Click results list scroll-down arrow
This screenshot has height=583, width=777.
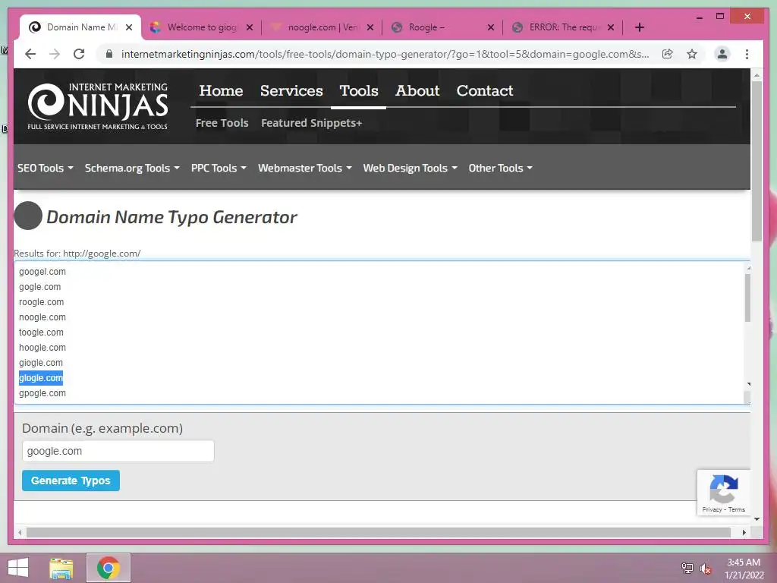pyautogui.click(x=747, y=384)
